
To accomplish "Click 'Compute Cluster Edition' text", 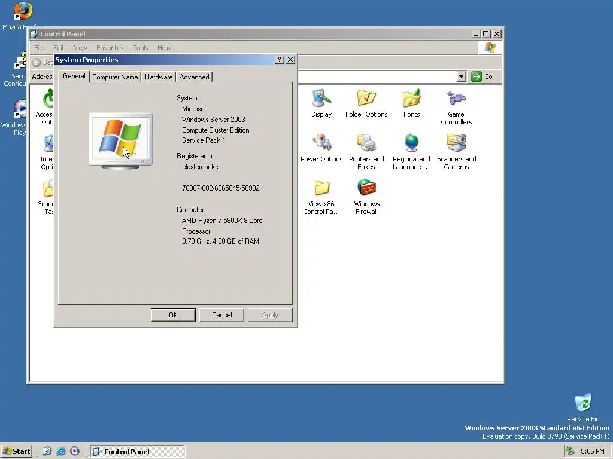I will (x=216, y=130).
